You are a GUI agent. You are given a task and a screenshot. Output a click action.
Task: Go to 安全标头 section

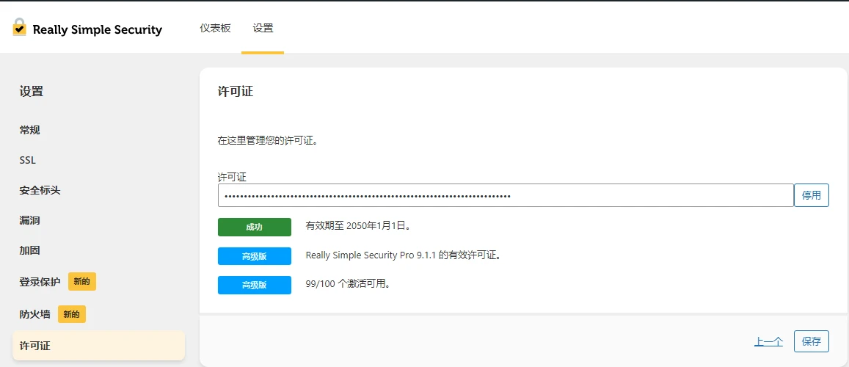pyautogui.click(x=40, y=191)
